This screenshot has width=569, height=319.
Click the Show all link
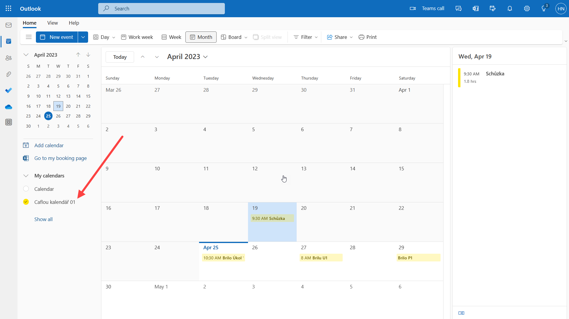[43, 219]
